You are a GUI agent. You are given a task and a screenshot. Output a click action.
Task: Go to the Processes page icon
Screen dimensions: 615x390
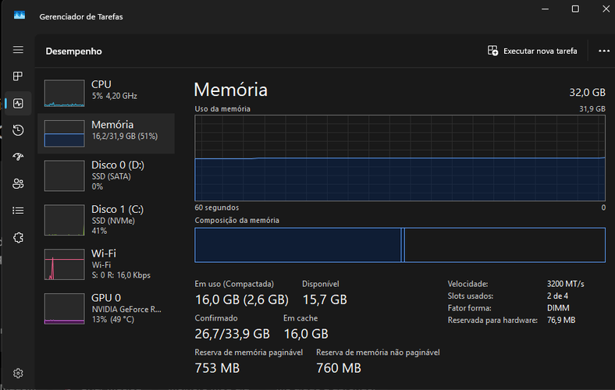tap(18, 76)
